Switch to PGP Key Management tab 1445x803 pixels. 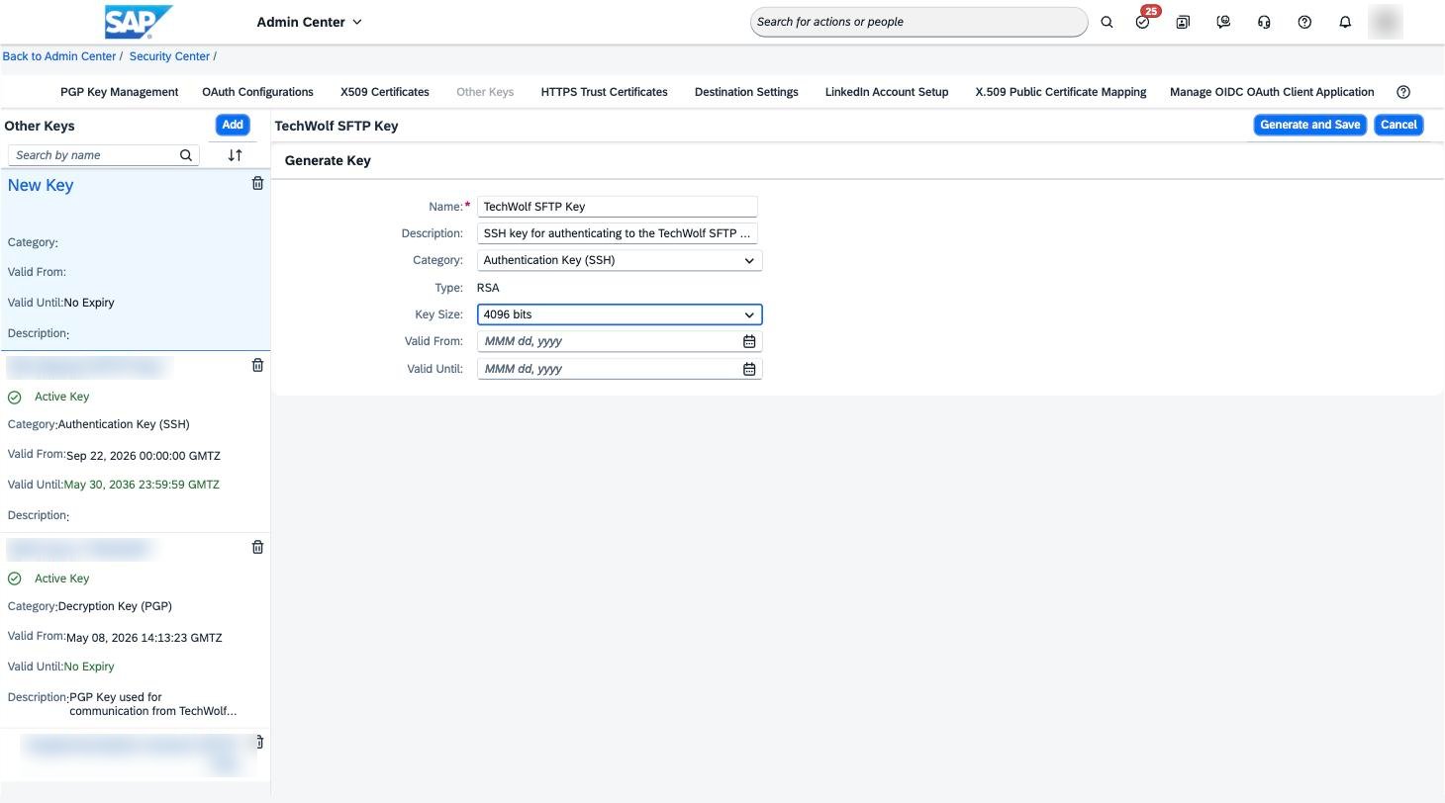(119, 92)
